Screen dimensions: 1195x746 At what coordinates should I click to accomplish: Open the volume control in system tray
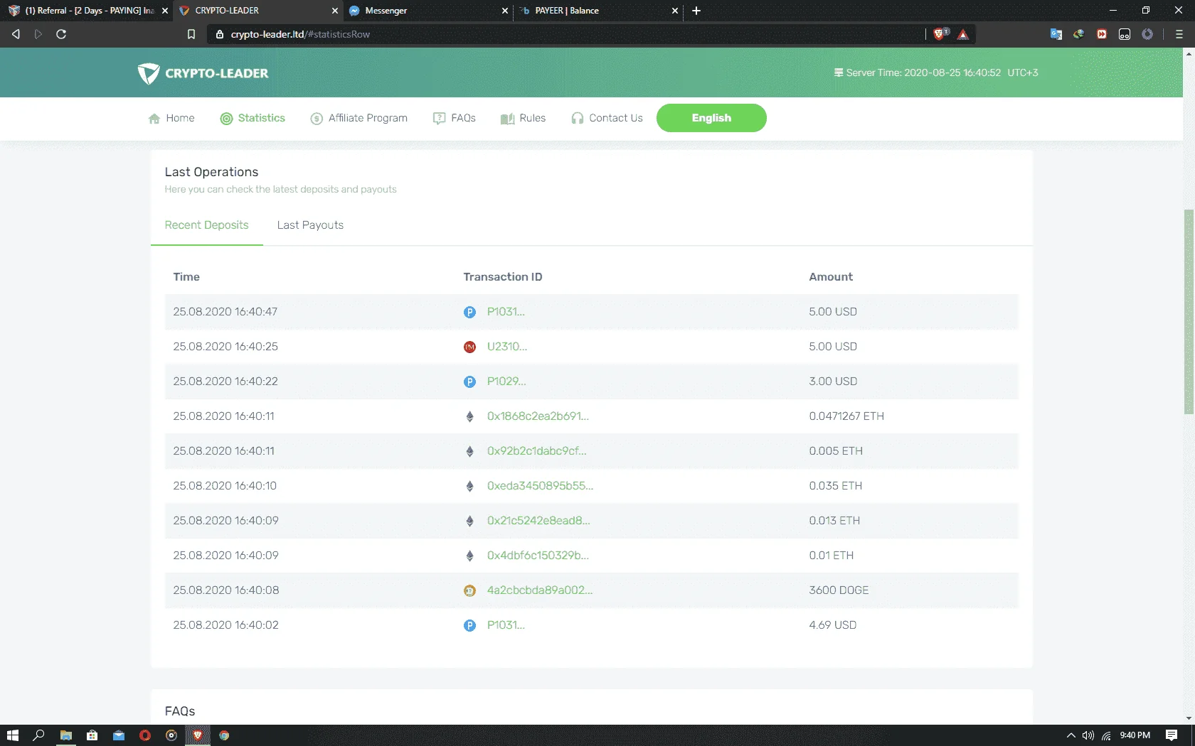(1088, 735)
